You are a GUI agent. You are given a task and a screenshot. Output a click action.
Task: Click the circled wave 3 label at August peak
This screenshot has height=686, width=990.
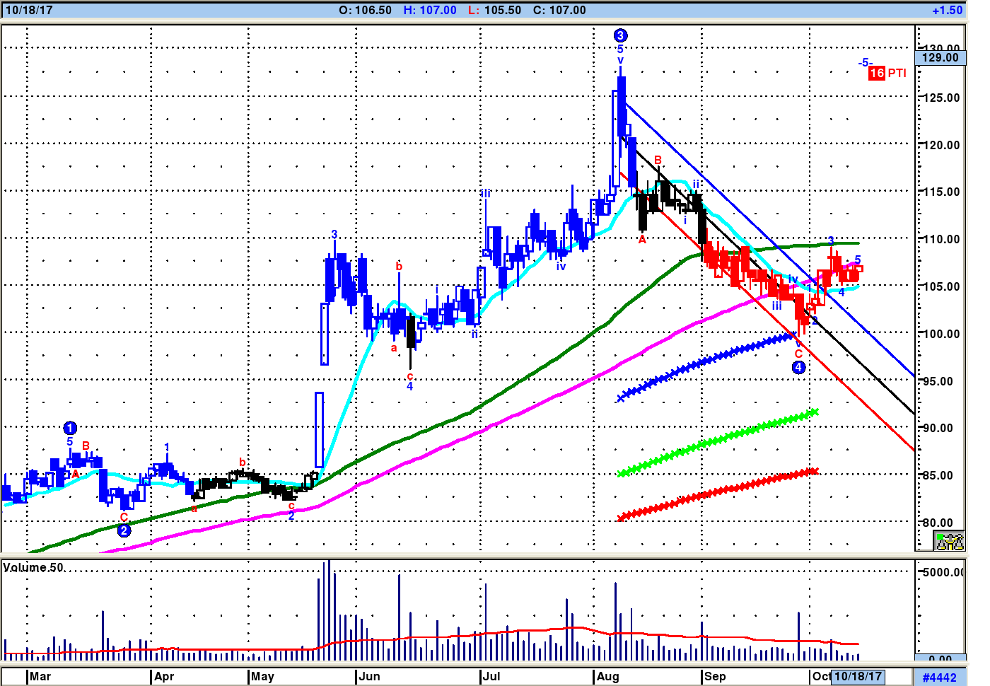click(x=620, y=35)
